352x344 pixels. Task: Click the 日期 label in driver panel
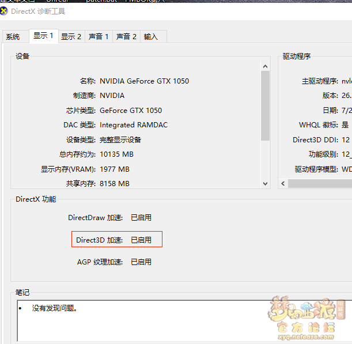[330, 111]
